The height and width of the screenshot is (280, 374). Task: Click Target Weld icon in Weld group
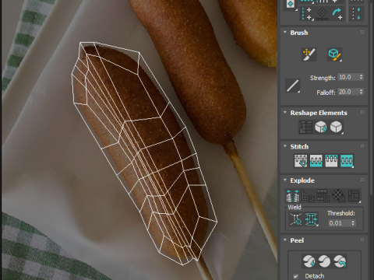pyautogui.click(x=296, y=219)
